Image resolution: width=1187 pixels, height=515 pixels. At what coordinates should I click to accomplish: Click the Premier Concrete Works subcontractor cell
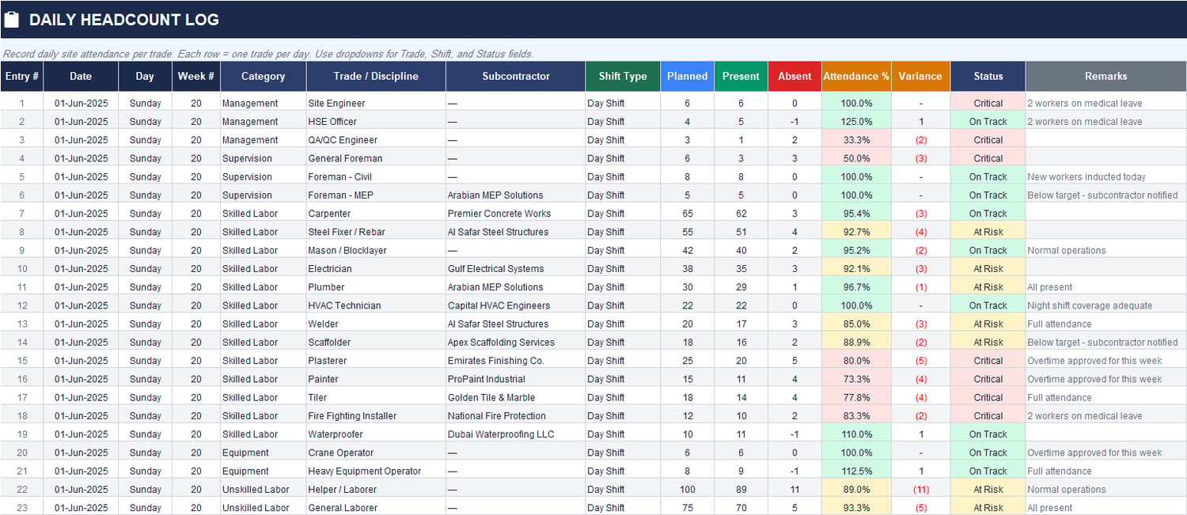[516, 214]
